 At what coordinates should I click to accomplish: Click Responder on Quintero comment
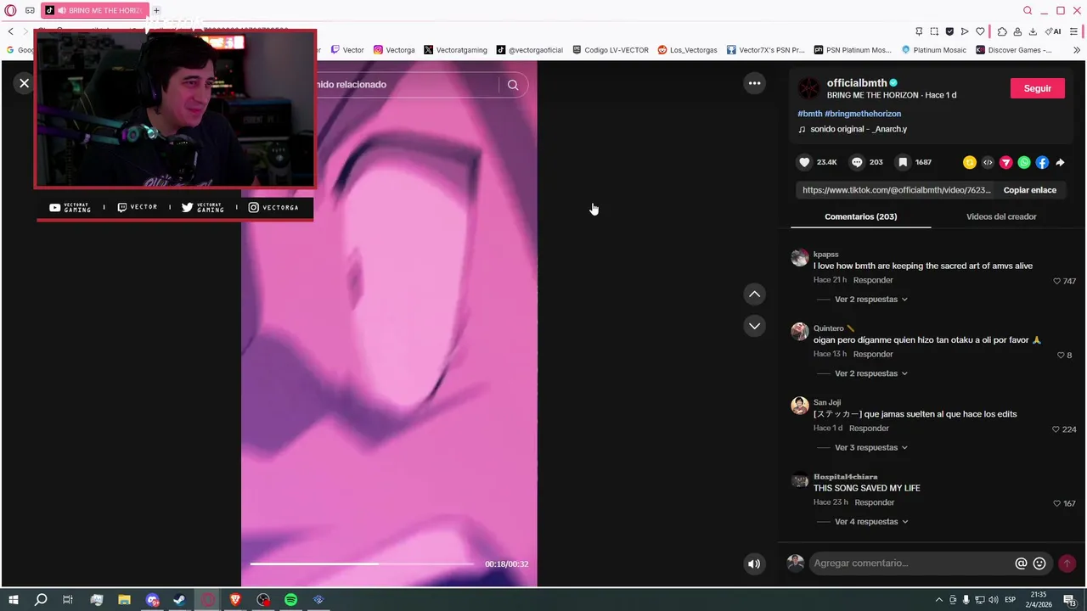(873, 354)
